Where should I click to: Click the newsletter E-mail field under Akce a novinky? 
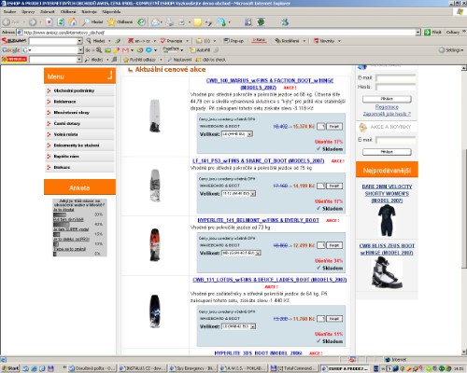click(x=396, y=140)
